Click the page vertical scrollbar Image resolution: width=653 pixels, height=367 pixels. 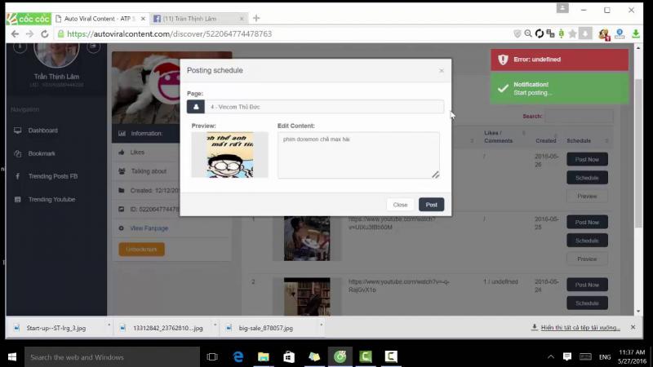[638, 154]
